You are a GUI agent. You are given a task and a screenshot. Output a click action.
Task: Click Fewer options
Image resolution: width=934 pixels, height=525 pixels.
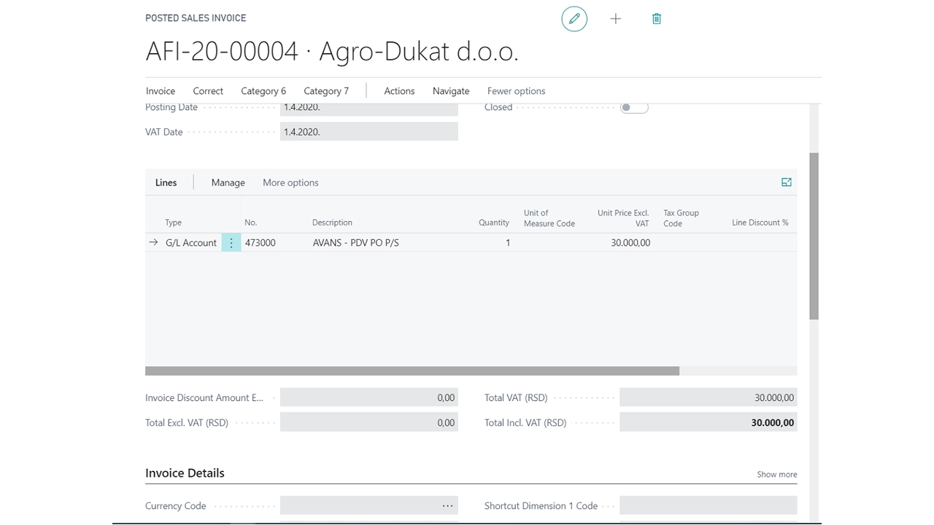coord(517,91)
